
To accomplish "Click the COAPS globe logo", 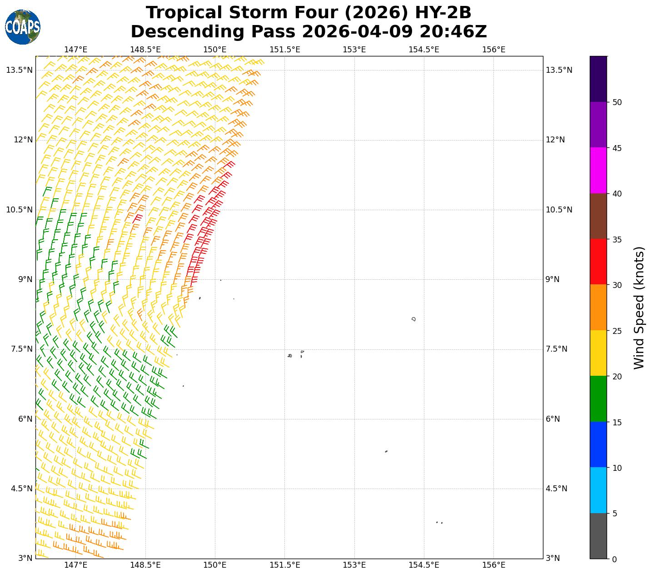I will pyautogui.click(x=23, y=27).
